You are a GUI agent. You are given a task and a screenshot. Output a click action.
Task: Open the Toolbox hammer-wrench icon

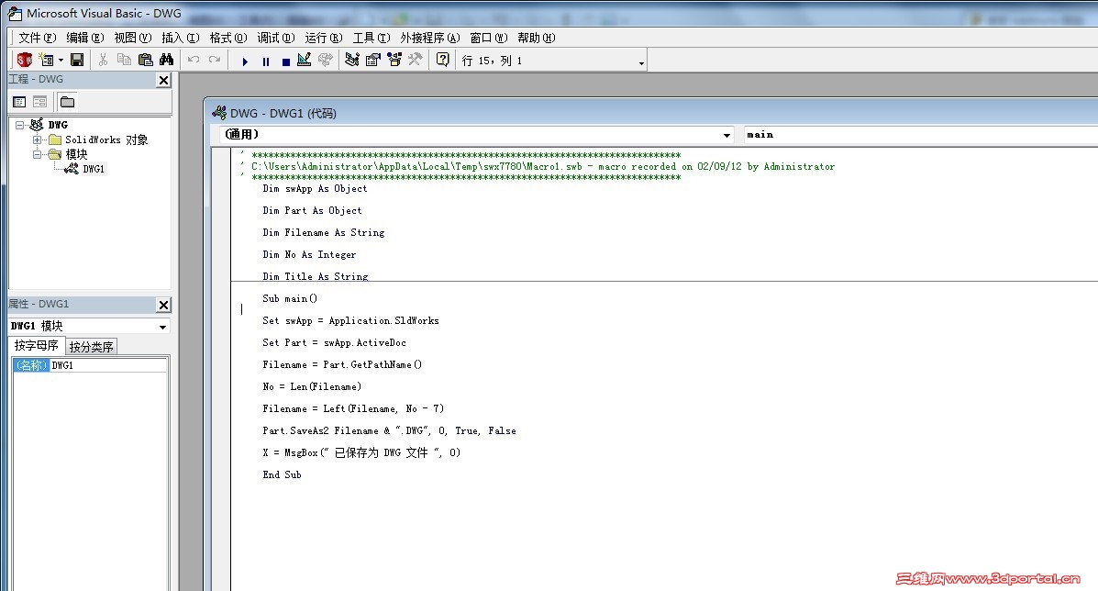[x=416, y=61]
